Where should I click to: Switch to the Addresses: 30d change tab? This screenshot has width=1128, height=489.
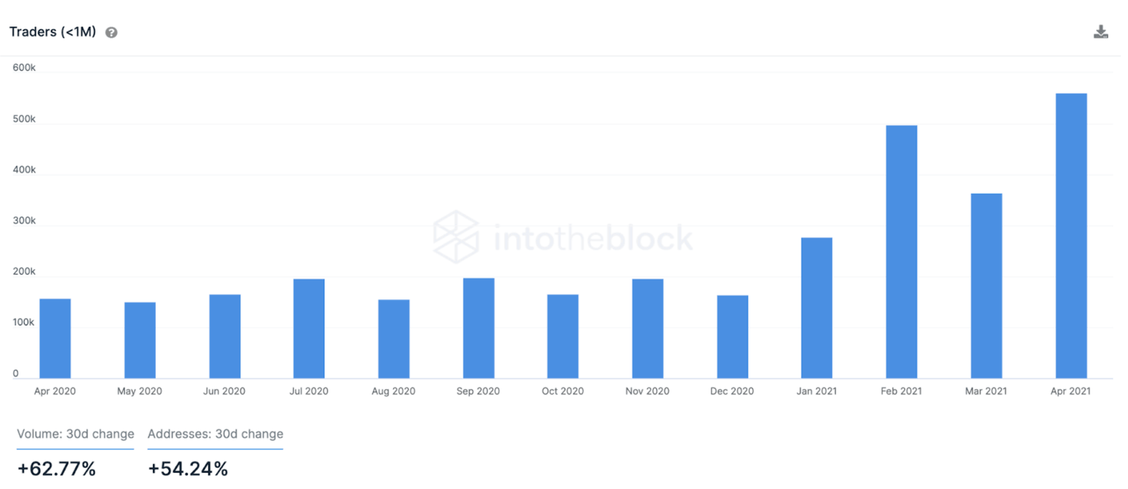tap(215, 434)
